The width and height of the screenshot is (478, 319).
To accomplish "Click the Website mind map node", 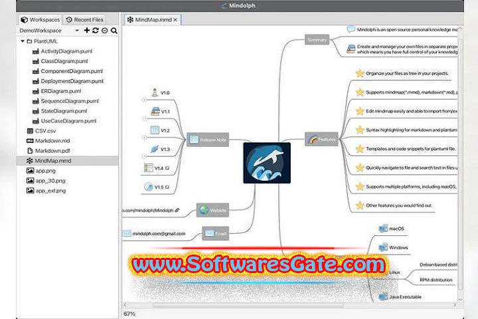I will point(212,210).
